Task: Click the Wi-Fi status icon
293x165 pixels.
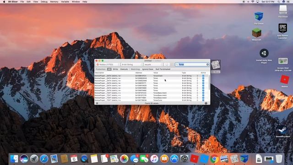Action: [x=253, y=2]
